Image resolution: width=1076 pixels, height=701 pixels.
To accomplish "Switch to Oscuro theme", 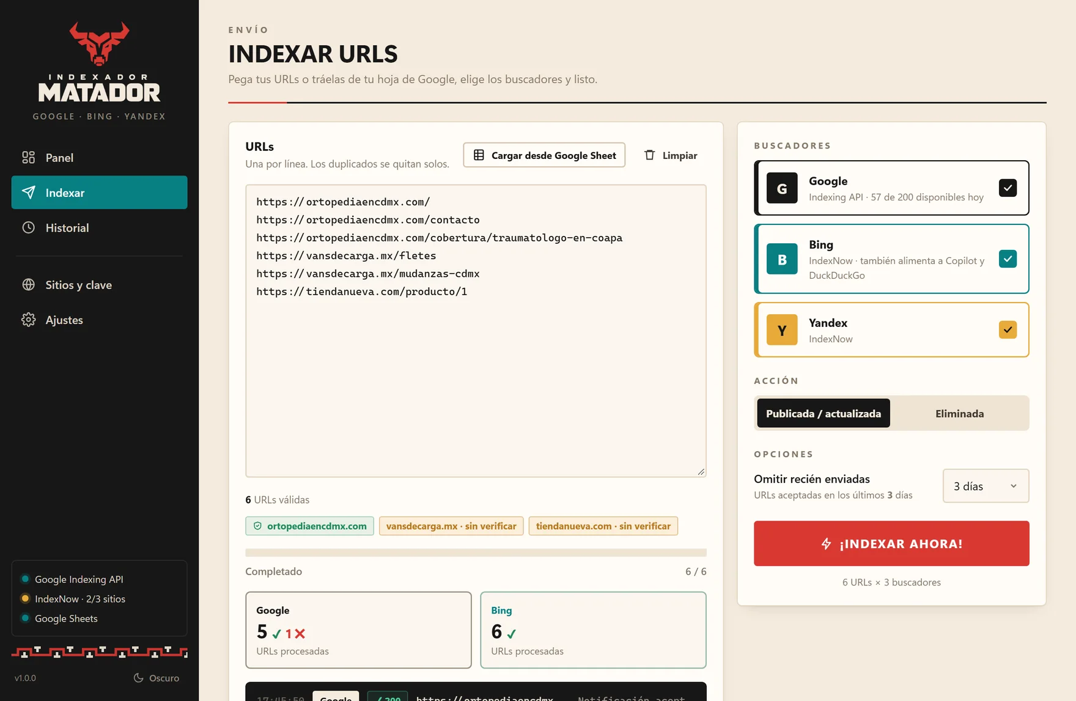I will [x=157, y=678].
